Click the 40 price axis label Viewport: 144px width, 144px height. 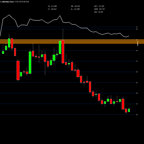point(137,50)
